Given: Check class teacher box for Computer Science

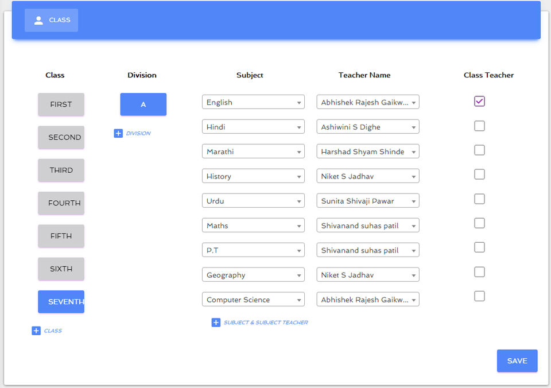Looking at the screenshot, I should point(479,296).
